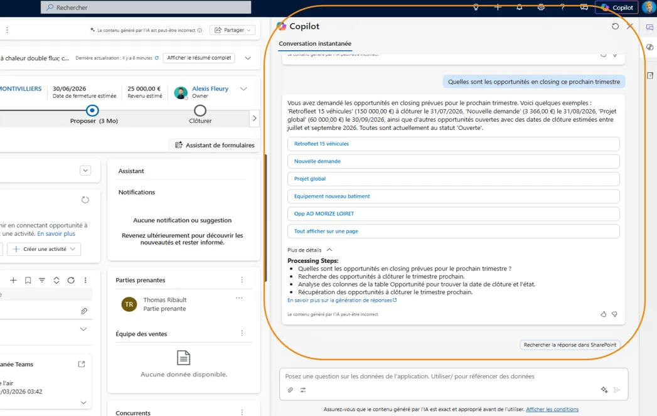Open the En savoir plus link
Image resolution: width=657 pixels, height=416 pixels.
pyautogui.click(x=56, y=234)
